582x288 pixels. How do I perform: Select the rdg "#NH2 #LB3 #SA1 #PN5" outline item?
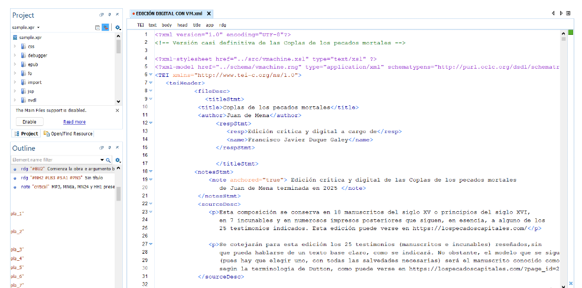click(x=63, y=177)
